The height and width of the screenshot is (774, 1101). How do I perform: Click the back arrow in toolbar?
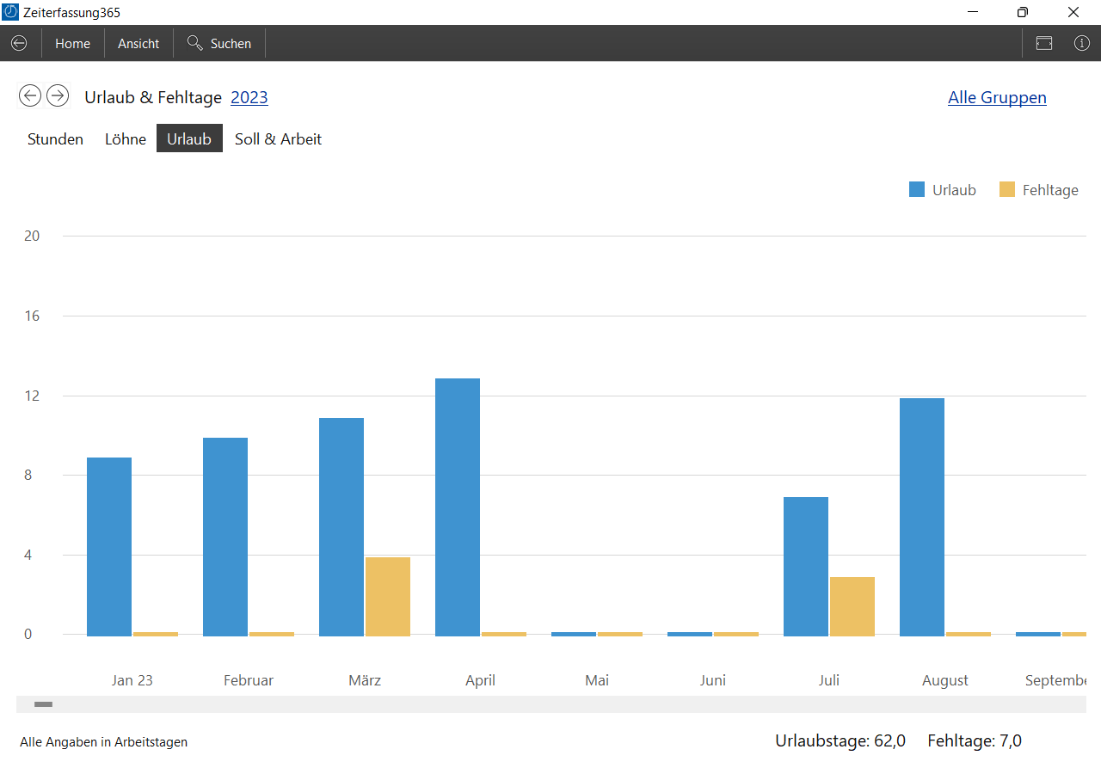[x=19, y=43]
